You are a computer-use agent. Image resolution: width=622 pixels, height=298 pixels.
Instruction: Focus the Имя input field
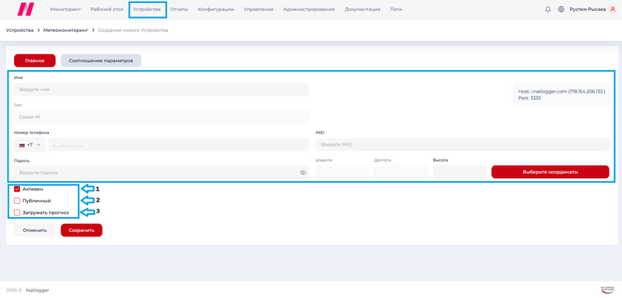click(x=162, y=89)
